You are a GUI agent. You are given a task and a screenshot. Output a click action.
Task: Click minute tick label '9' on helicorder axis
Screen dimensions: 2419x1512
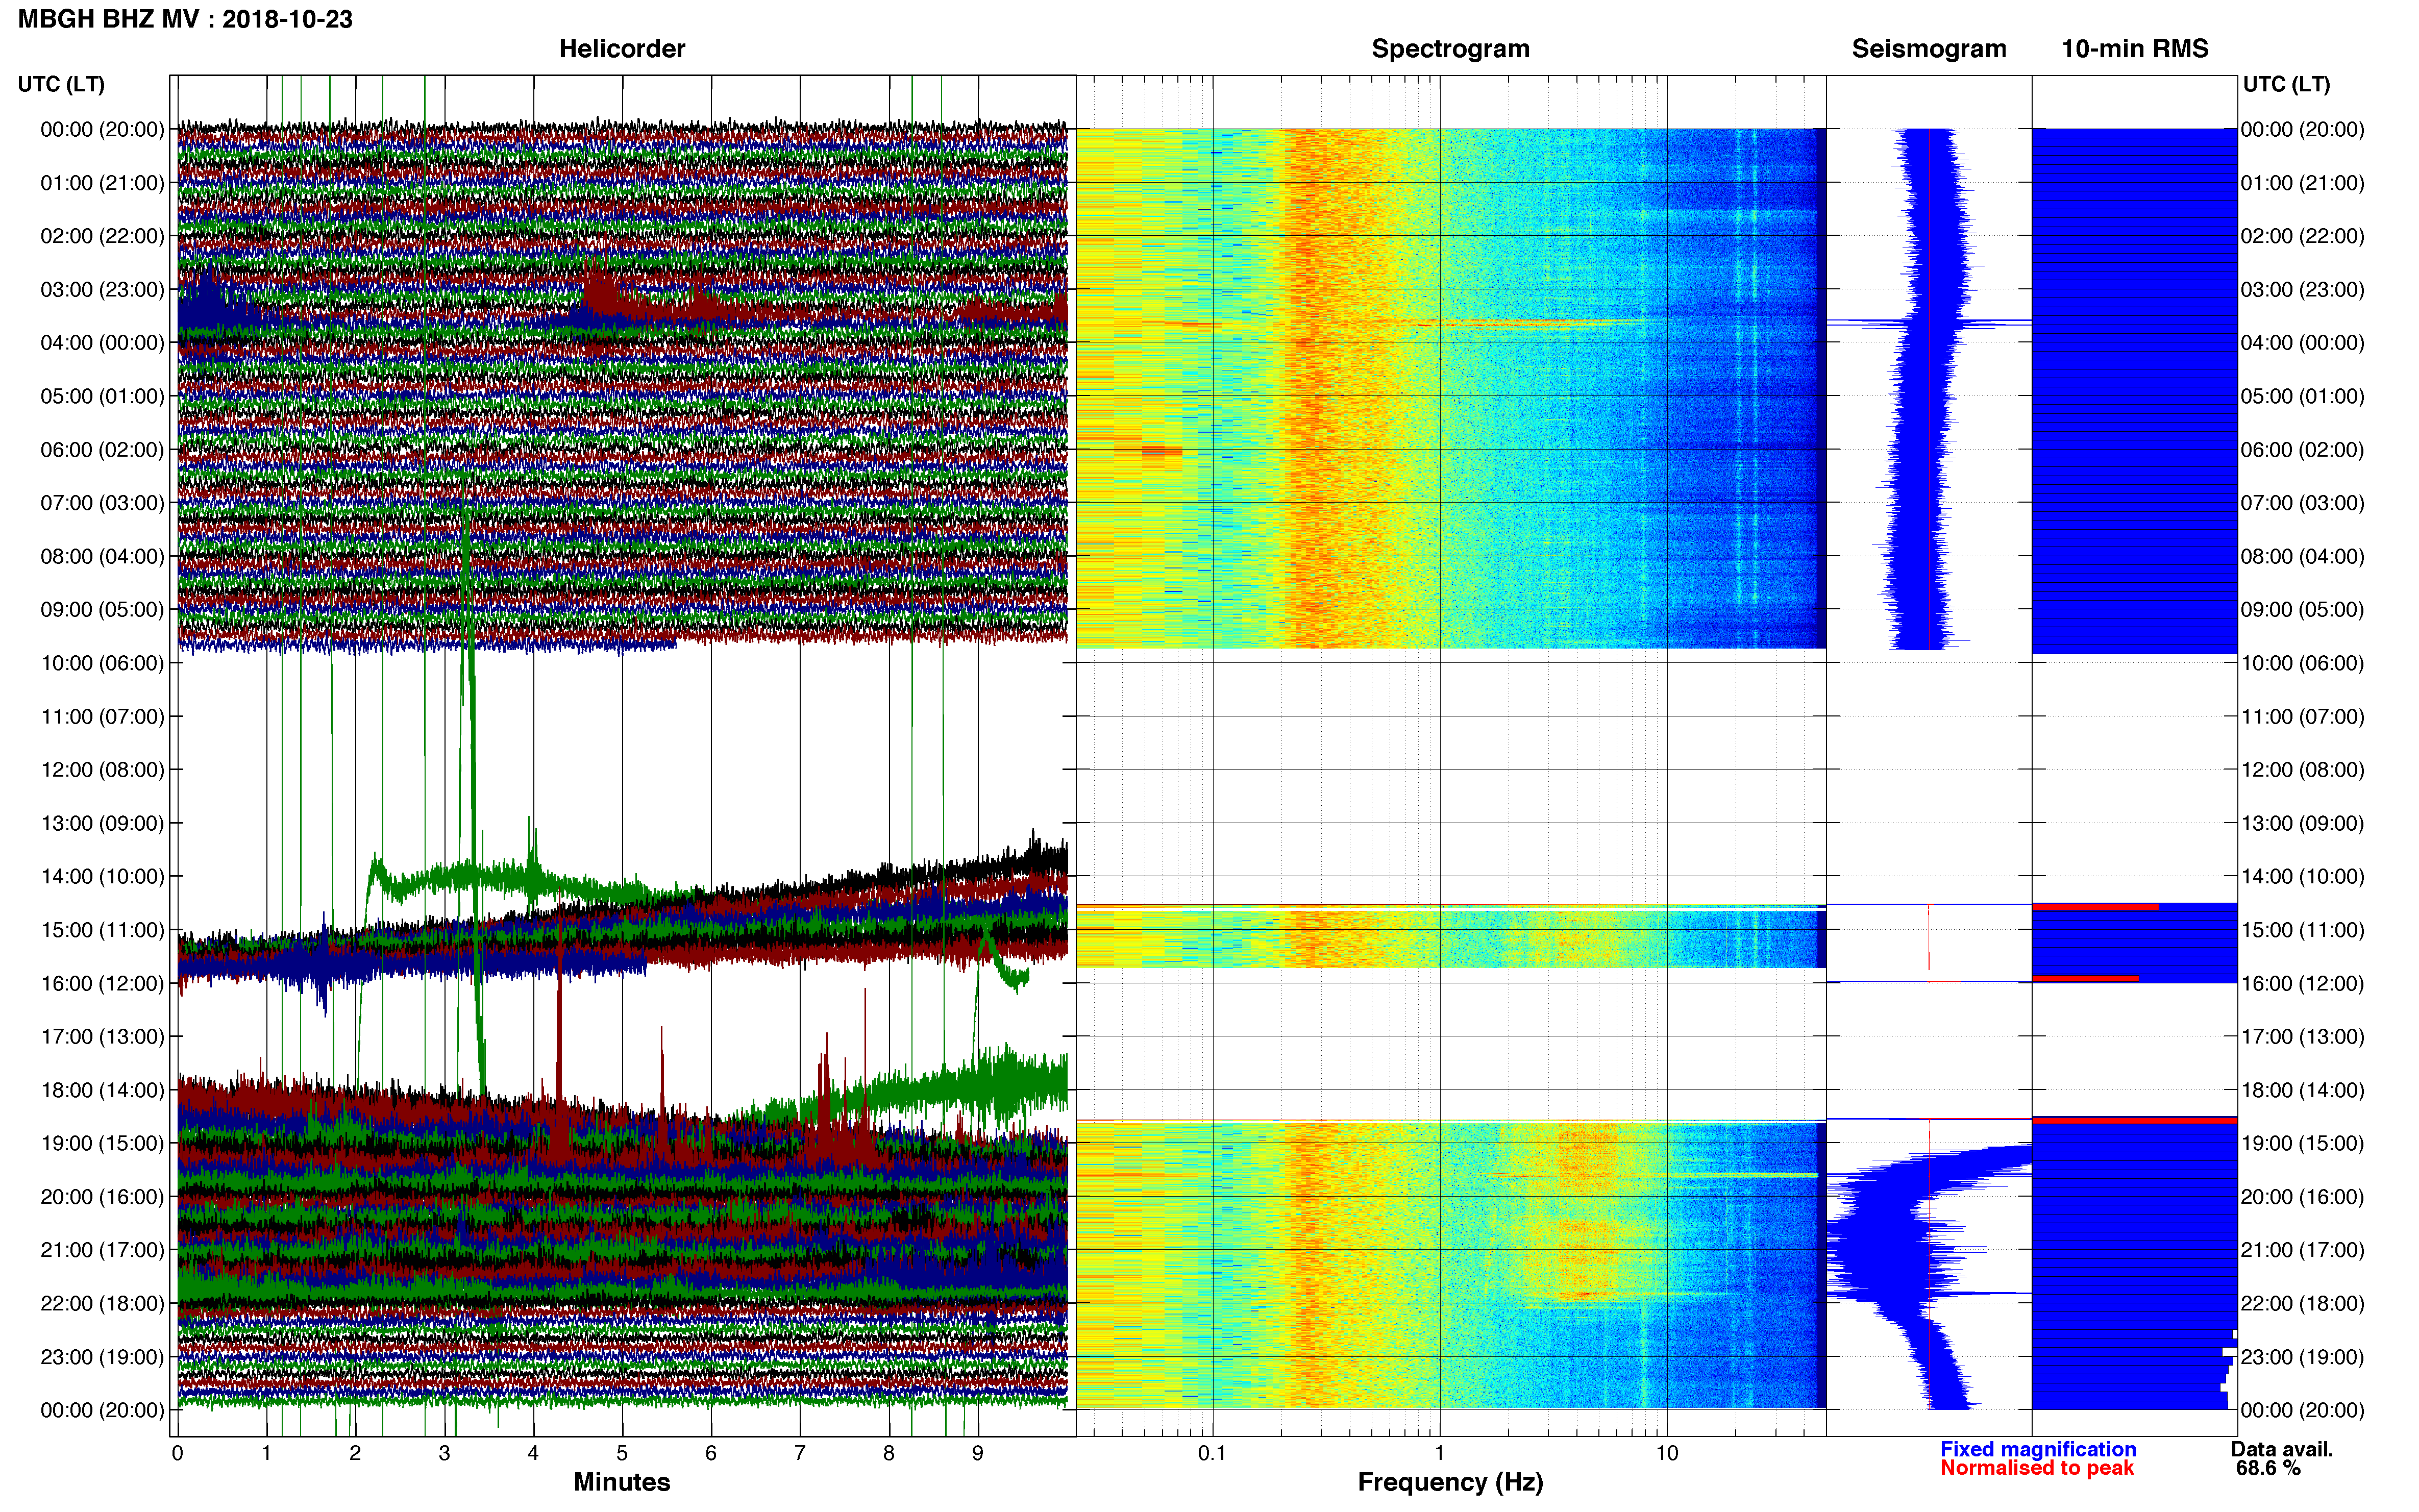pos(978,1453)
